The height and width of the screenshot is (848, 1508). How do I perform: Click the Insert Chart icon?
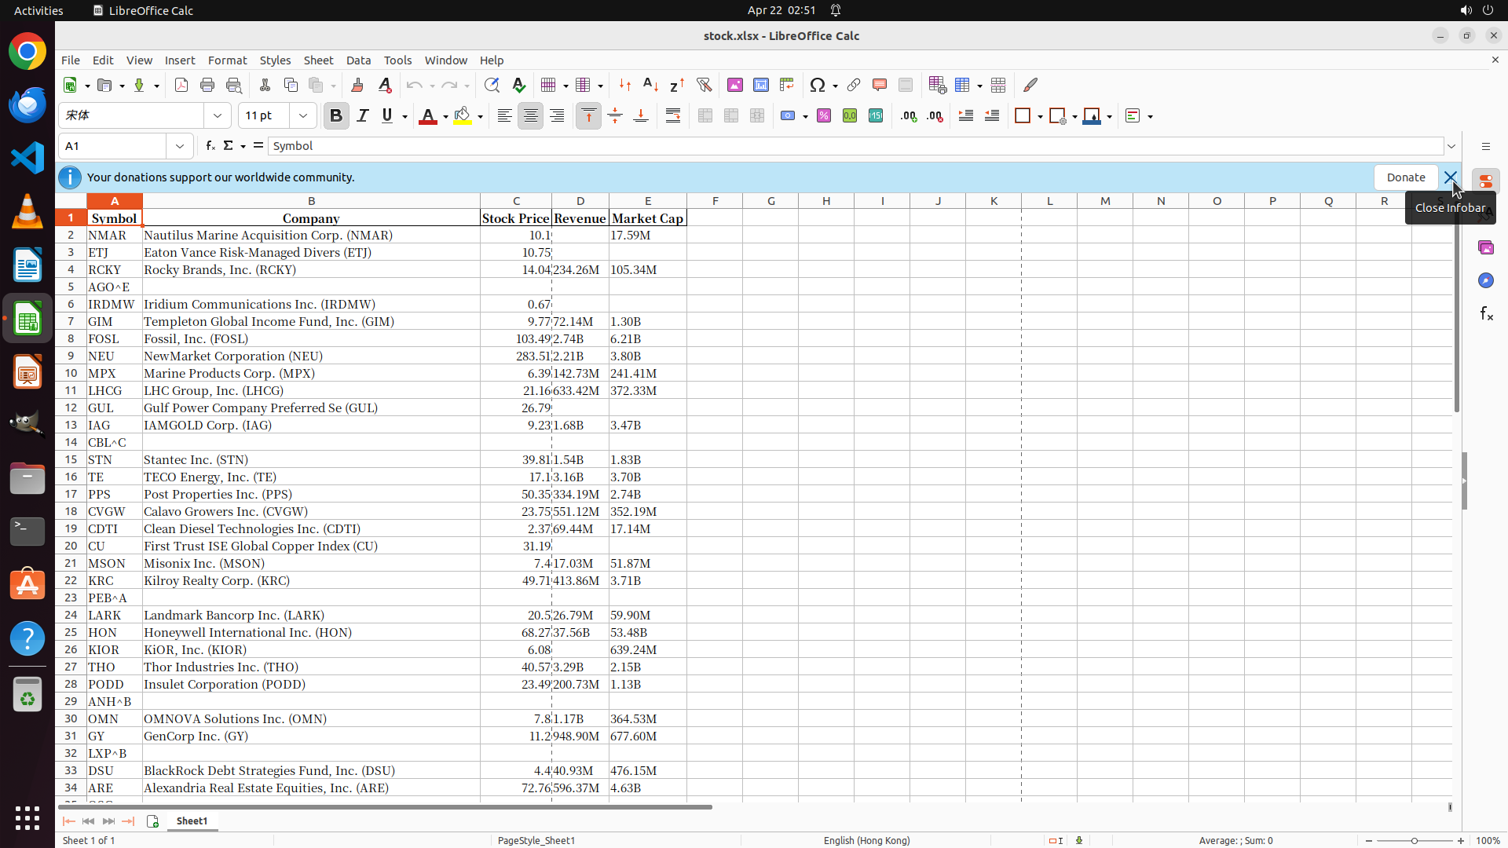point(760,85)
